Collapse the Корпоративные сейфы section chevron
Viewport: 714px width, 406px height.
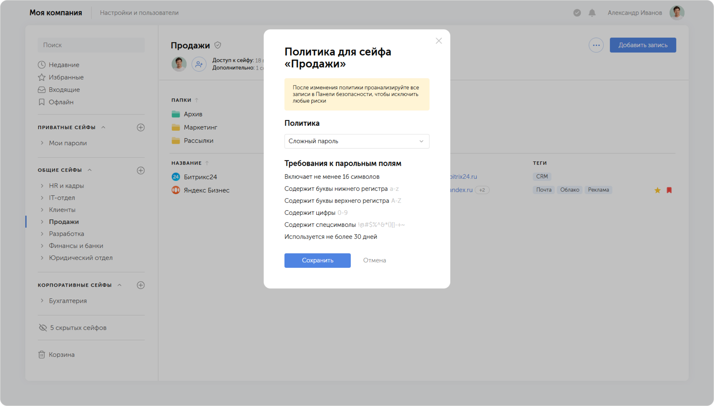pos(119,285)
